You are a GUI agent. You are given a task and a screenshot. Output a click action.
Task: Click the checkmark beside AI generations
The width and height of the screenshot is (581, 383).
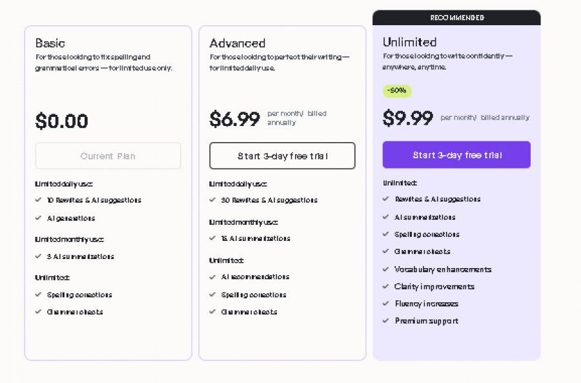[39, 217]
